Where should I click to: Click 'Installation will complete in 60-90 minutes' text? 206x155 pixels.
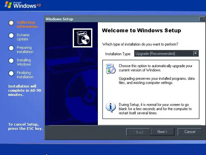coord(24,90)
